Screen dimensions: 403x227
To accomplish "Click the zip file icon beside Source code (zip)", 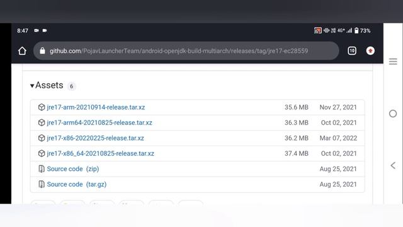I will (x=42, y=169).
